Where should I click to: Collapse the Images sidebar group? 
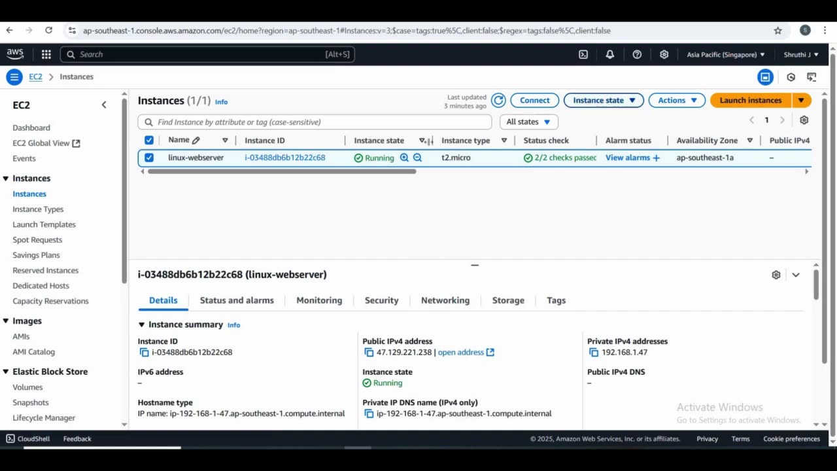pos(6,321)
